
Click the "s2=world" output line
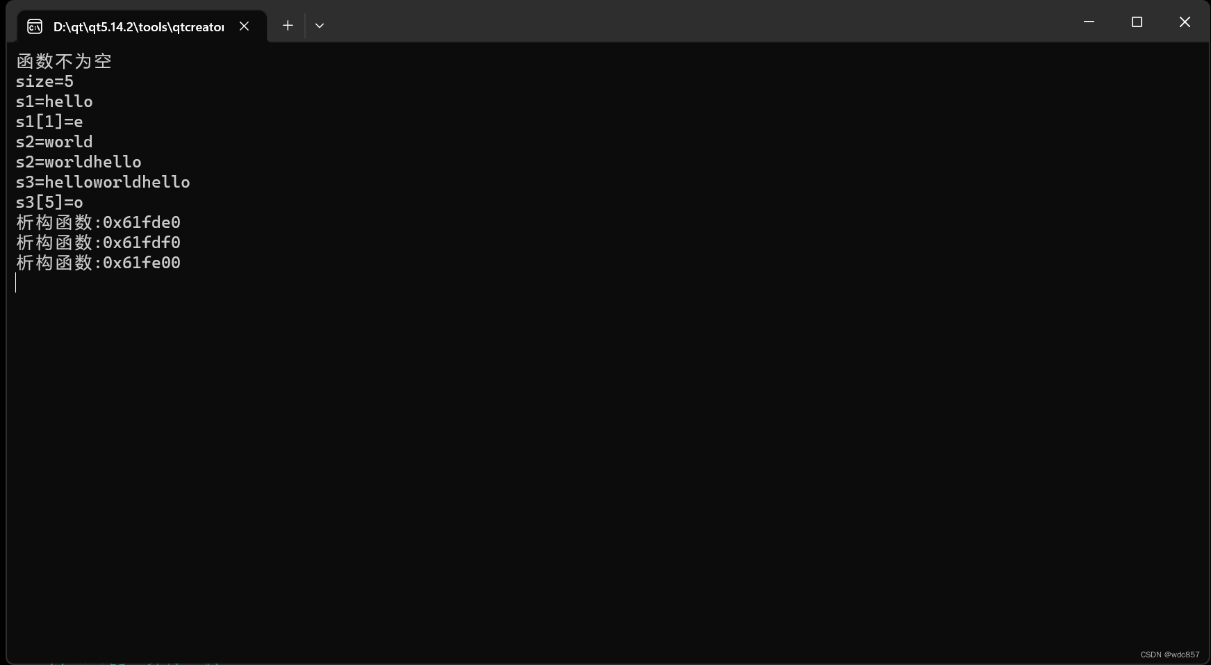click(x=54, y=142)
